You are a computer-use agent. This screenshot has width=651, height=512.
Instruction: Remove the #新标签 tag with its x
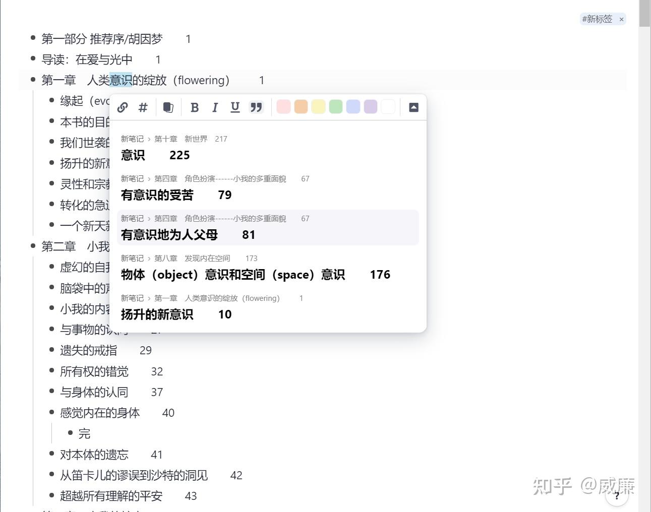(621, 19)
